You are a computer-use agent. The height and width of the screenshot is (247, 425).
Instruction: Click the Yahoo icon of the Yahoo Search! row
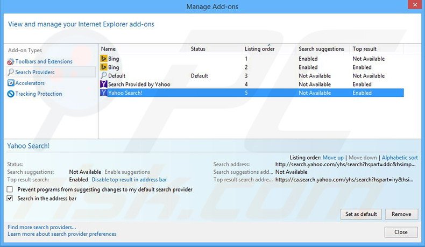point(104,93)
